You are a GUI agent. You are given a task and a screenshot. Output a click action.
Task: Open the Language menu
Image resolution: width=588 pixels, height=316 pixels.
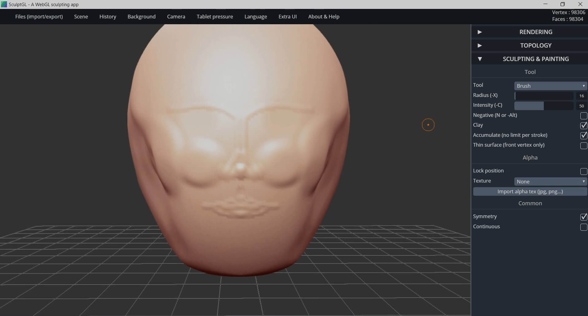click(256, 17)
